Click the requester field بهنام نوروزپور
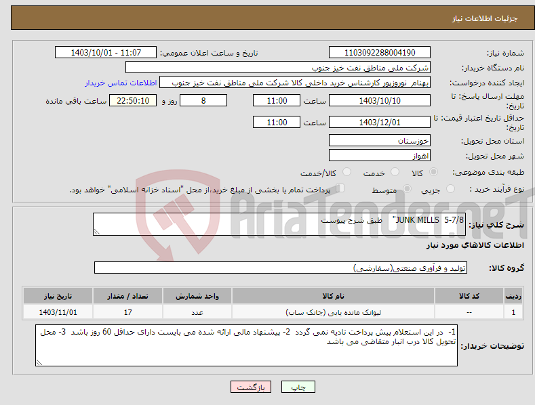535x405 pixels. pos(295,83)
